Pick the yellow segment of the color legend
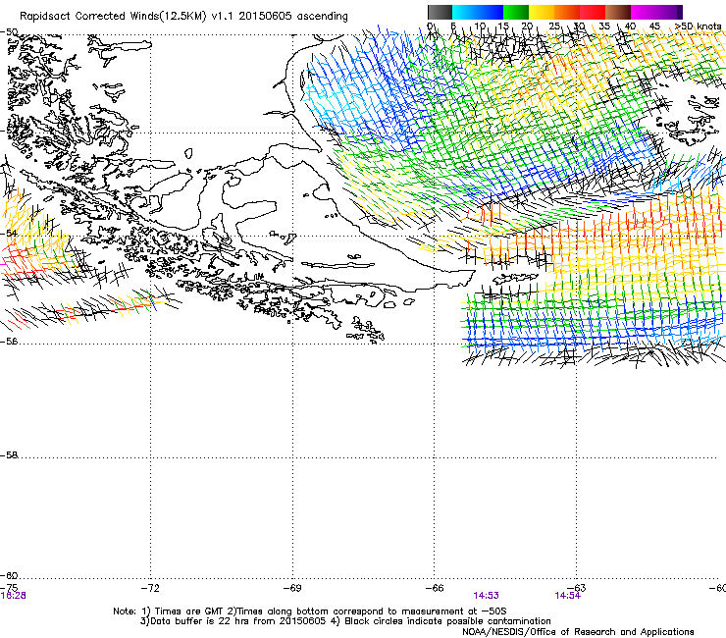The height and width of the screenshot is (638, 726). pyautogui.click(x=542, y=12)
